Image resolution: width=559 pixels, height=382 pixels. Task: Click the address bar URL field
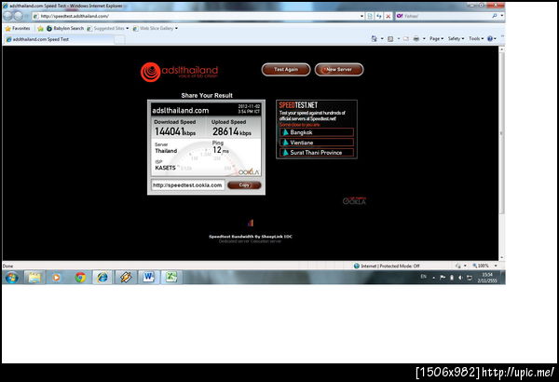coord(196,16)
